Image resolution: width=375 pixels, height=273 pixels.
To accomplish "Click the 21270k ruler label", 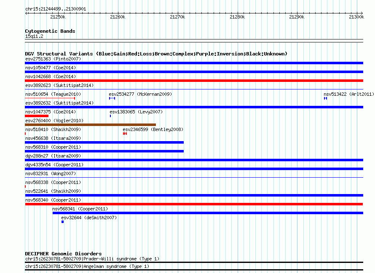I will [x=177, y=17].
